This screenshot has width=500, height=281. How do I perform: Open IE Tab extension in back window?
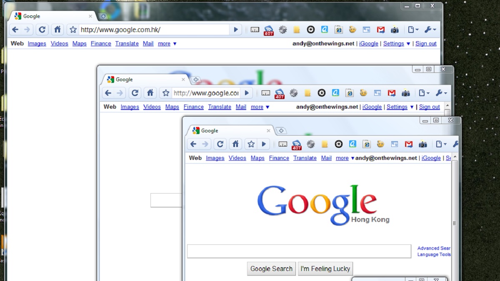pyautogui.click(x=338, y=30)
